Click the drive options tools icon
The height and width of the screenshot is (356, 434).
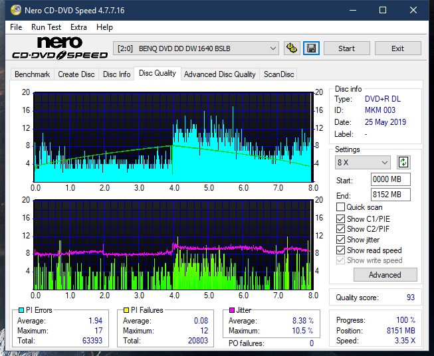(x=292, y=48)
